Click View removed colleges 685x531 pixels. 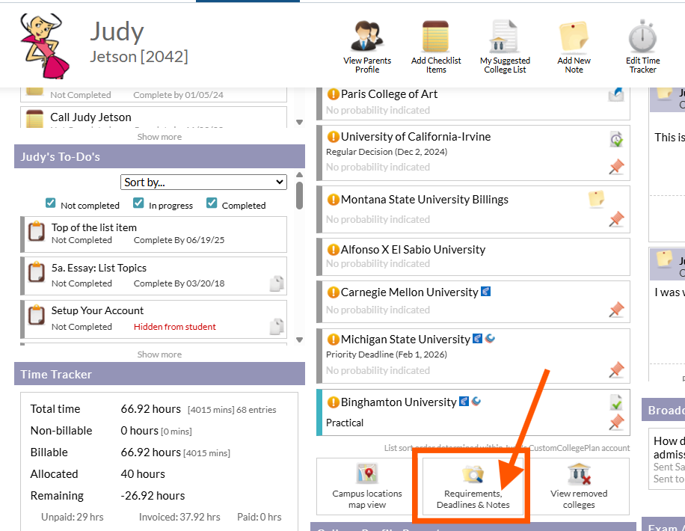tap(578, 486)
